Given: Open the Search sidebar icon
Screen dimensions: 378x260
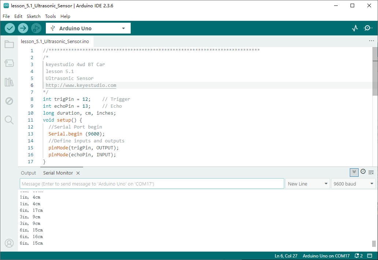Looking at the screenshot, I should point(9,120).
